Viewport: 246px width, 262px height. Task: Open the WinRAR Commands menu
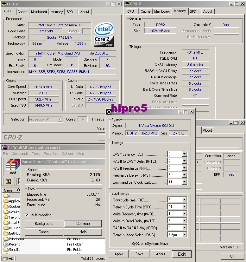(20, 154)
